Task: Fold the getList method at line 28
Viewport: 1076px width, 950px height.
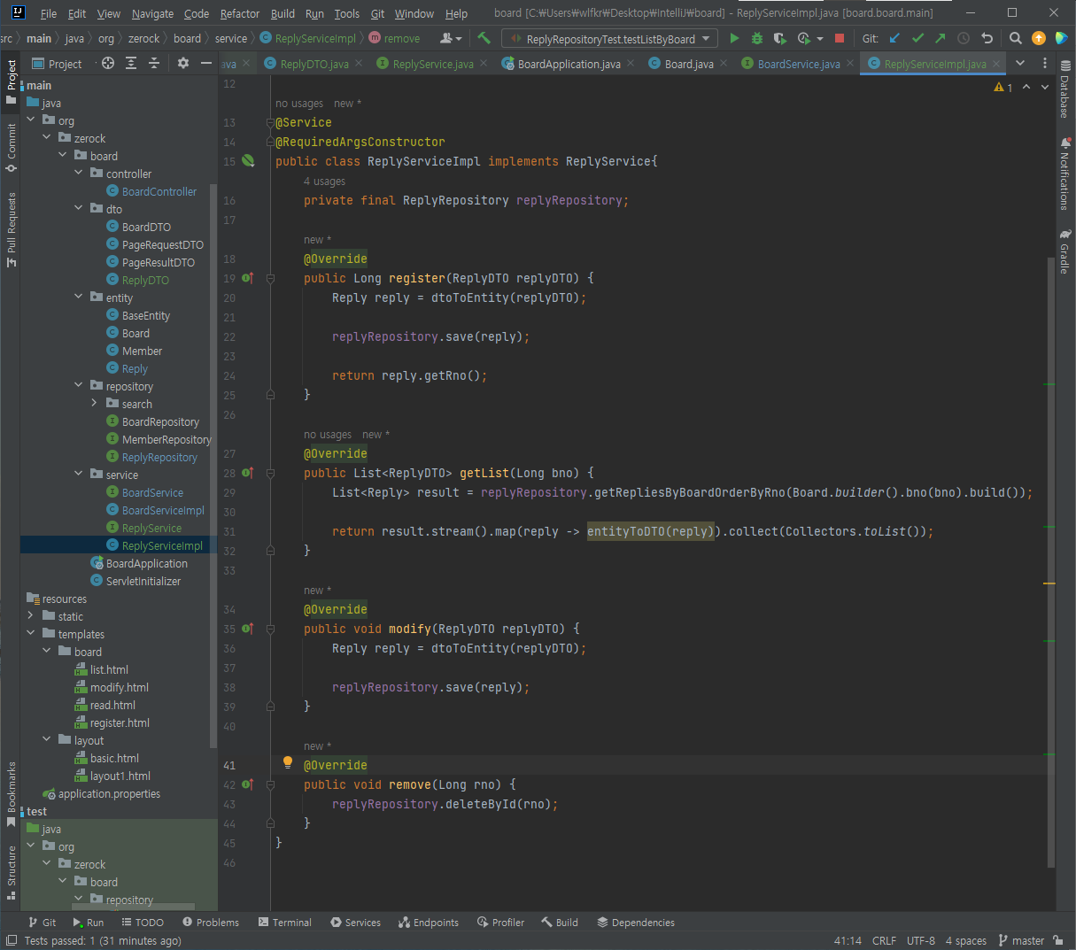Action: [x=270, y=473]
